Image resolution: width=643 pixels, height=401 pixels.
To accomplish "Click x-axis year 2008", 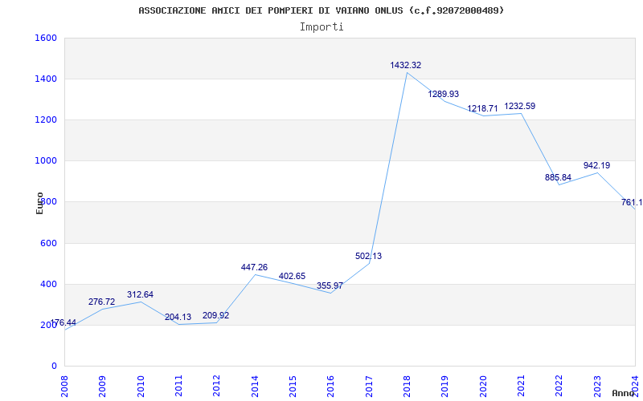I will tap(64, 386).
